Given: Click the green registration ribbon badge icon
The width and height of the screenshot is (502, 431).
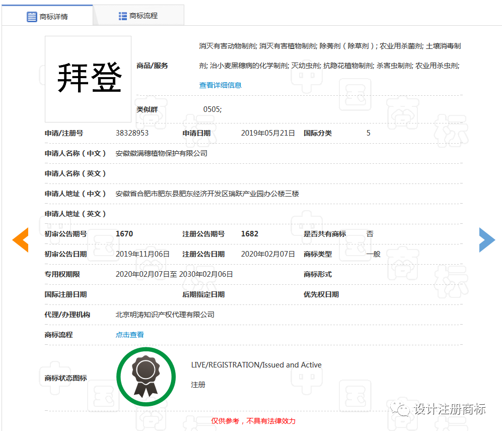Looking at the screenshot, I should [x=146, y=377].
